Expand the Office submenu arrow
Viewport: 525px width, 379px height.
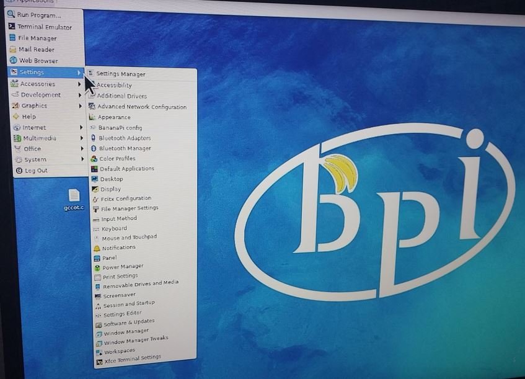click(82, 148)
